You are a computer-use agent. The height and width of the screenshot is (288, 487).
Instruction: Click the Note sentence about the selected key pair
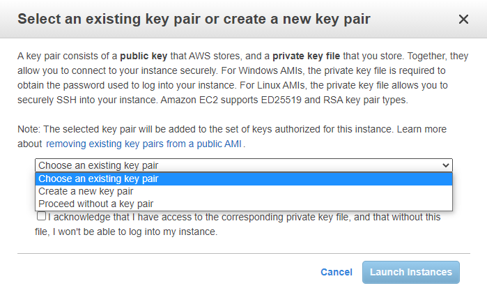point(209,130)
